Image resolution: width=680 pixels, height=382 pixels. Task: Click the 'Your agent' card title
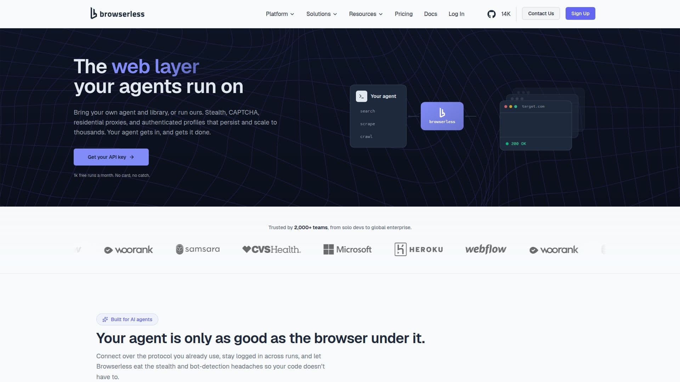pos(383,96)
